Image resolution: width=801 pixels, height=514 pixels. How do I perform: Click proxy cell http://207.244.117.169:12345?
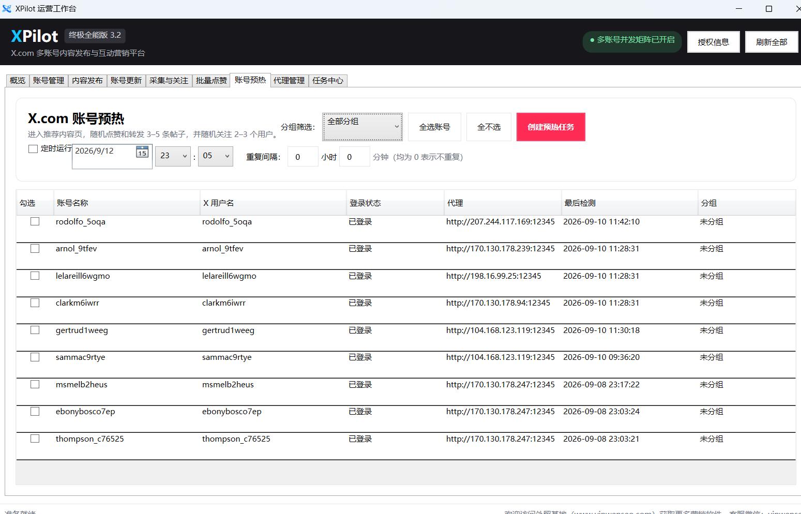pos(501,222)
